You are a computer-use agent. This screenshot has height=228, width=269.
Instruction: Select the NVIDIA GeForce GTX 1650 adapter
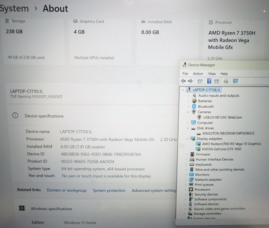click(x=221, y=149)
